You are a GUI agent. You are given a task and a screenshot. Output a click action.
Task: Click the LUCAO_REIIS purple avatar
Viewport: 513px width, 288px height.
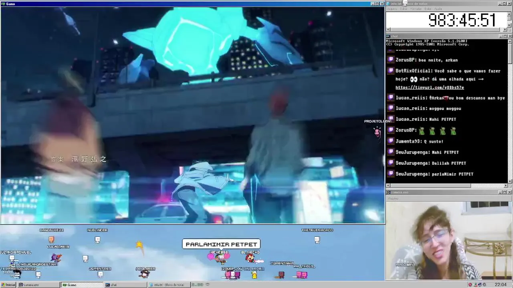pos(57,258)
